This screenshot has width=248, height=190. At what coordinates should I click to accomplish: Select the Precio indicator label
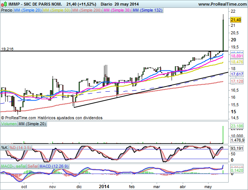(7, 10)
